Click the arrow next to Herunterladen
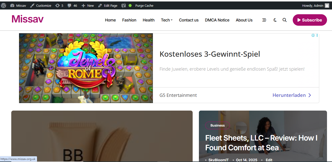Viewport: 332px width, 162px height. pos(310,95)
